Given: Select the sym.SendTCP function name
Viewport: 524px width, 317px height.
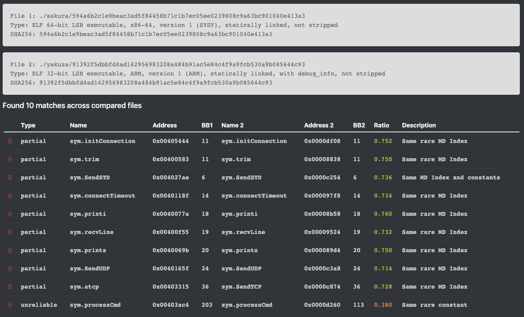Looking at the screenshot, I should 241,287.
